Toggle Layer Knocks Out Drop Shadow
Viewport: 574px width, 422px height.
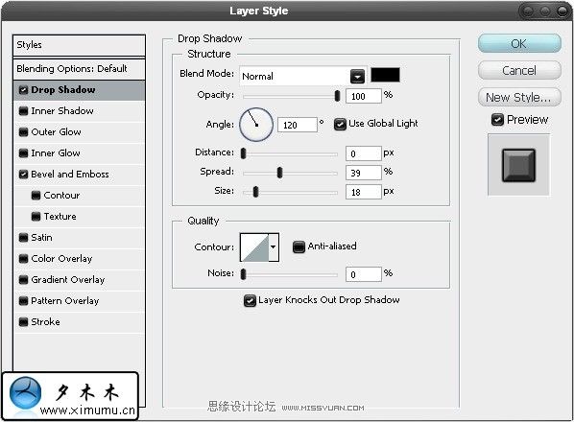250,300
